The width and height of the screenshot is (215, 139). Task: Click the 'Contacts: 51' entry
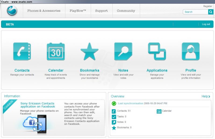click(x=124, y=111)
